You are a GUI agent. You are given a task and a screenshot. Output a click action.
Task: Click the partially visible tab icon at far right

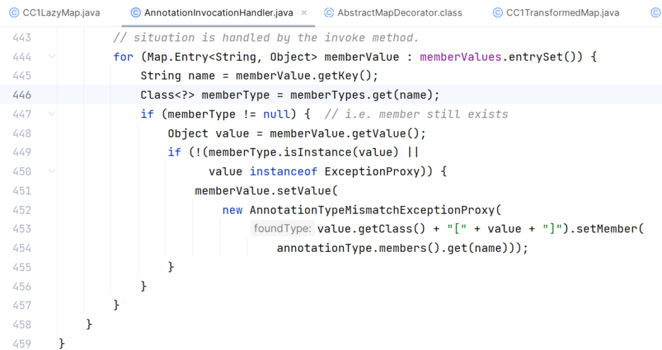point(656,12)
